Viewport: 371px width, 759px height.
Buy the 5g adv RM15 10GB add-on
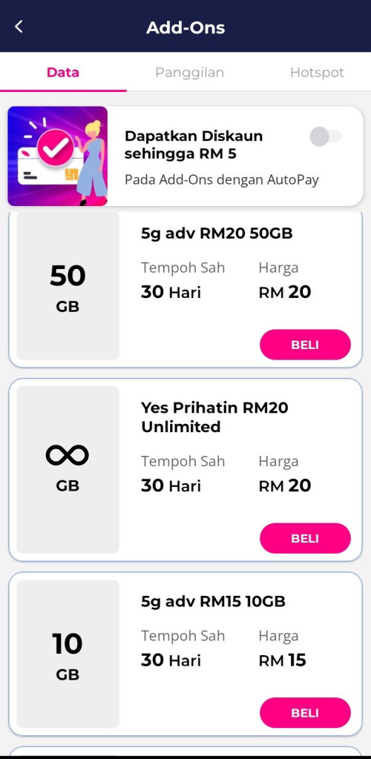point(305,712)
